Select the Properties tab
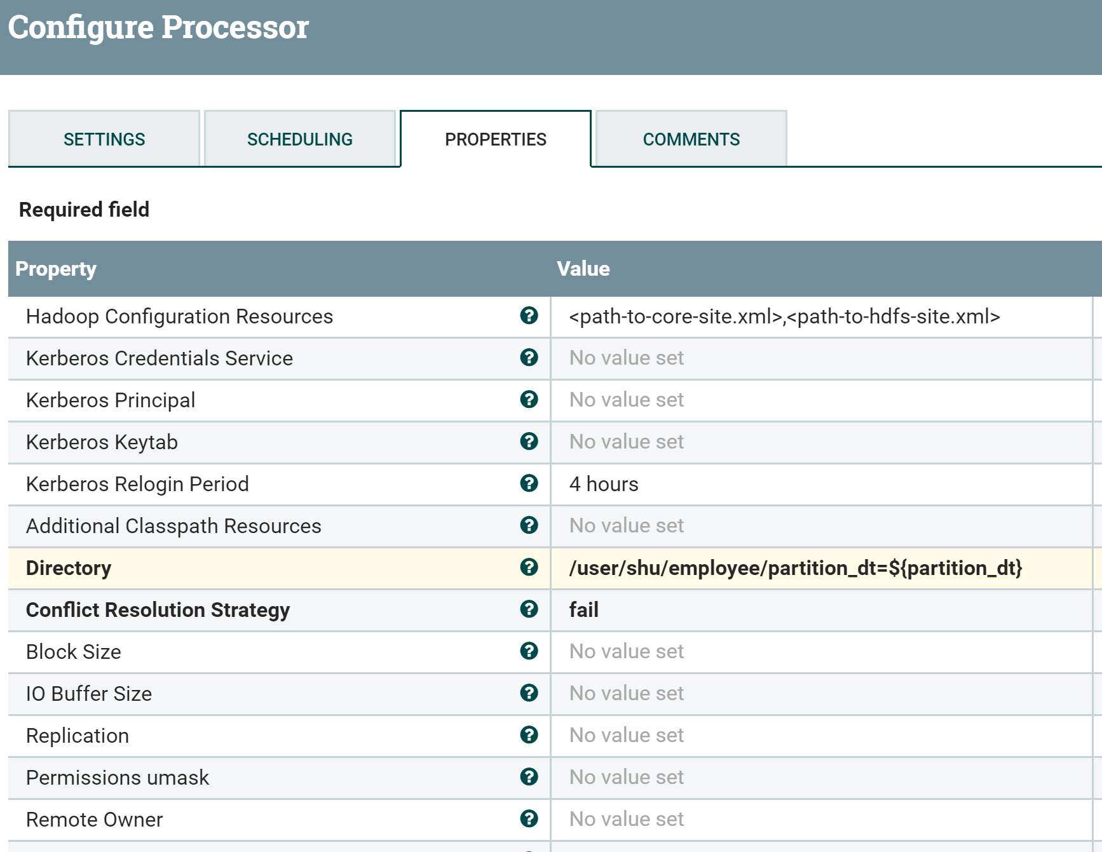This screenshot has height=852, width=1102. click(x=496, y=139)
